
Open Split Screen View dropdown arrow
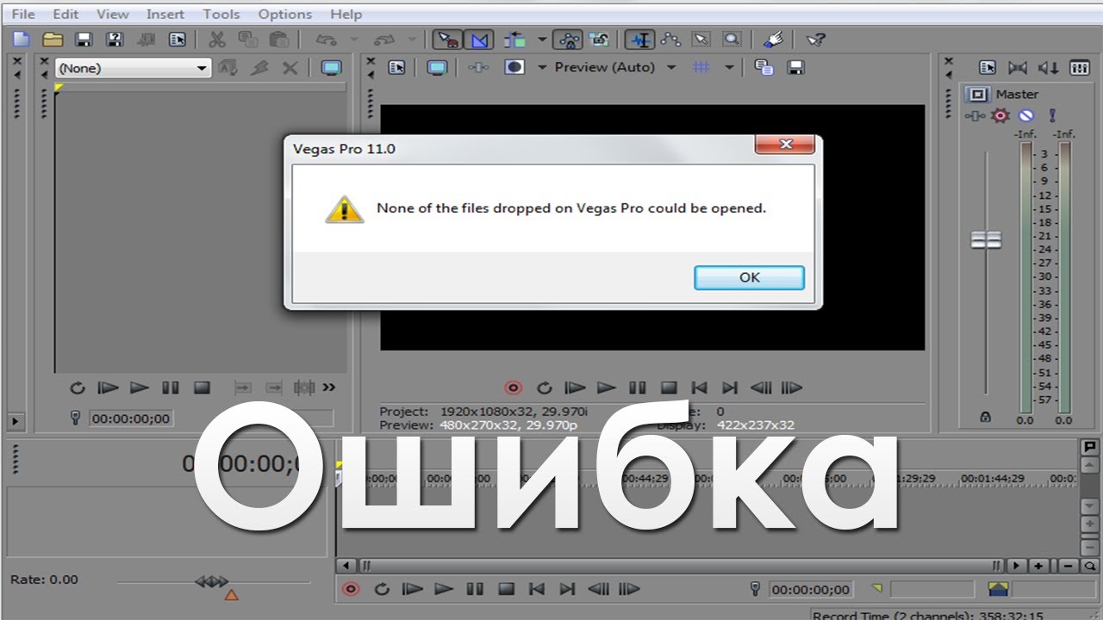pos(543,67)
